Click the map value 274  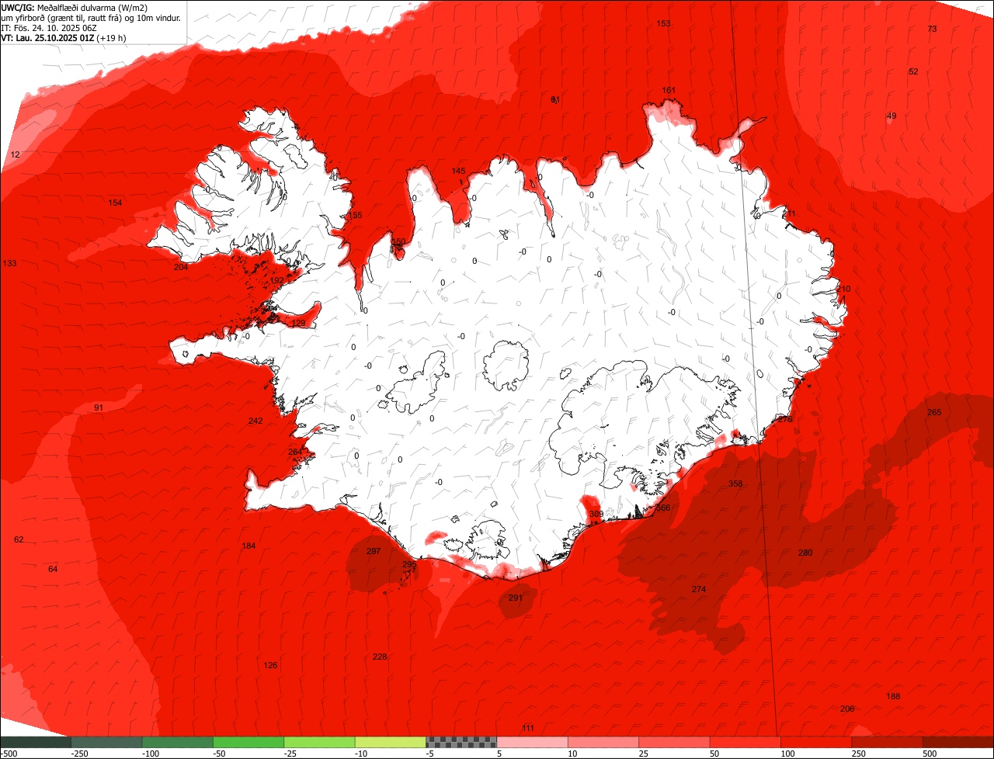tap(699, 589)
